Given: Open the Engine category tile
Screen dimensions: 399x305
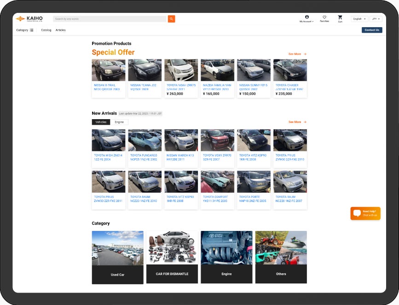Looking at the screenshot, I should [x=226, y=257].
